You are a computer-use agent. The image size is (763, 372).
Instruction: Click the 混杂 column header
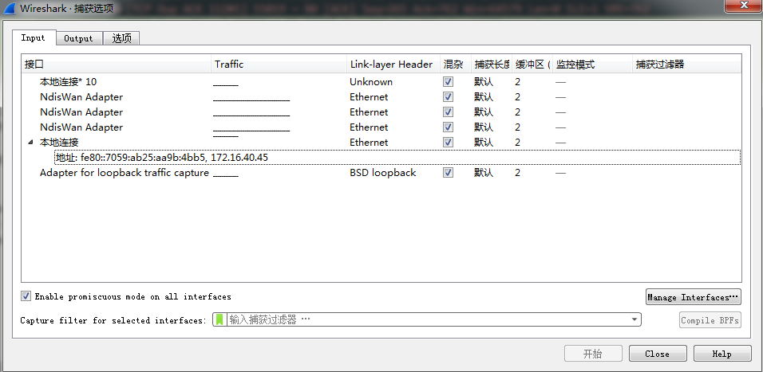(456, 64)
